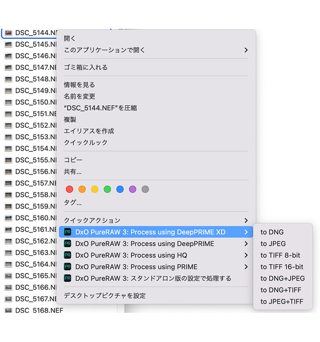Apply the red tag color
The height and width of the screenshot is (342, 320).
(69, 189)
